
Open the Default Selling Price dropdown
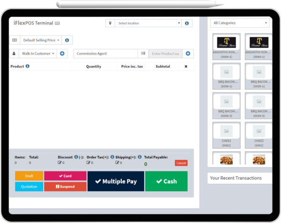click(x=41, y=40)
